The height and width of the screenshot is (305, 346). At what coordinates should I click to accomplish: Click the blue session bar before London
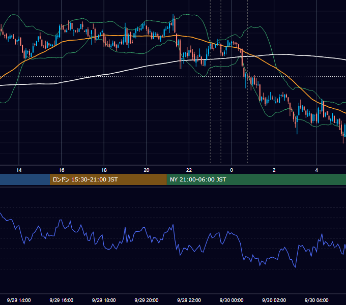click(25, 179)
